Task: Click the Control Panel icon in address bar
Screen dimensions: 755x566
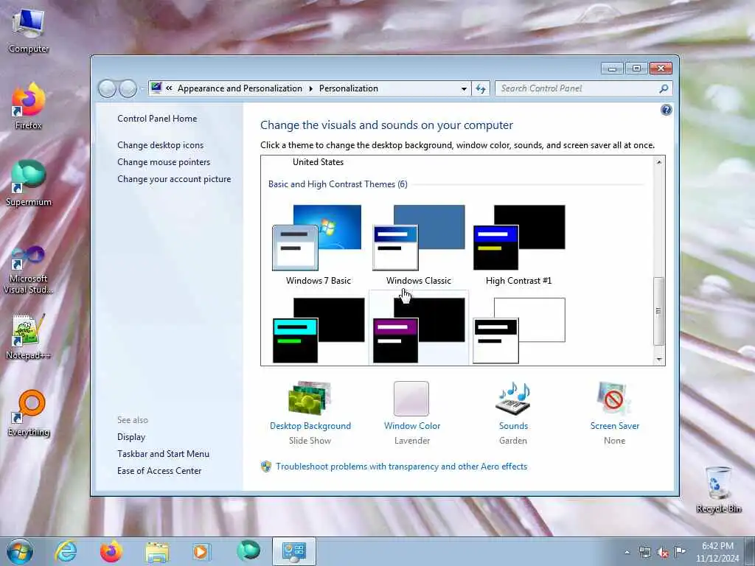Action: click(x=156, y=88)
